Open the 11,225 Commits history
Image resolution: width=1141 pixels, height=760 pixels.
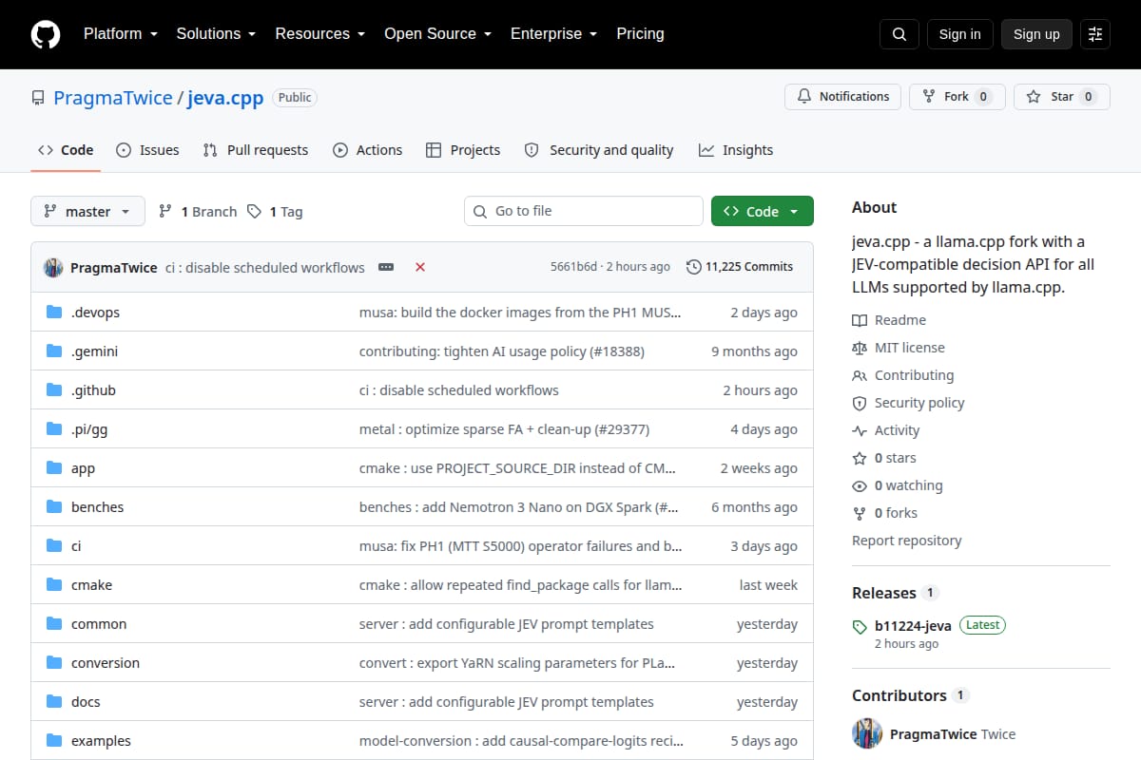(x=740, y=267)
